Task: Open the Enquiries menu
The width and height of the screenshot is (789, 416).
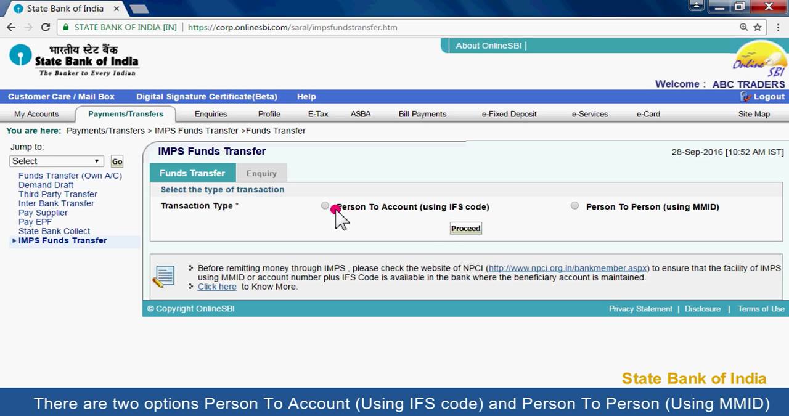Action: 211,114
